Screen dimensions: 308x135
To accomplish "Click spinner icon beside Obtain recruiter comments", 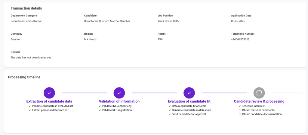I will tap(240, 110).
